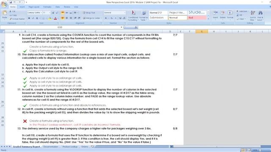Open Conditional Formatting
Viewport: 271px width, 152px height.
[x=133, y=16]
